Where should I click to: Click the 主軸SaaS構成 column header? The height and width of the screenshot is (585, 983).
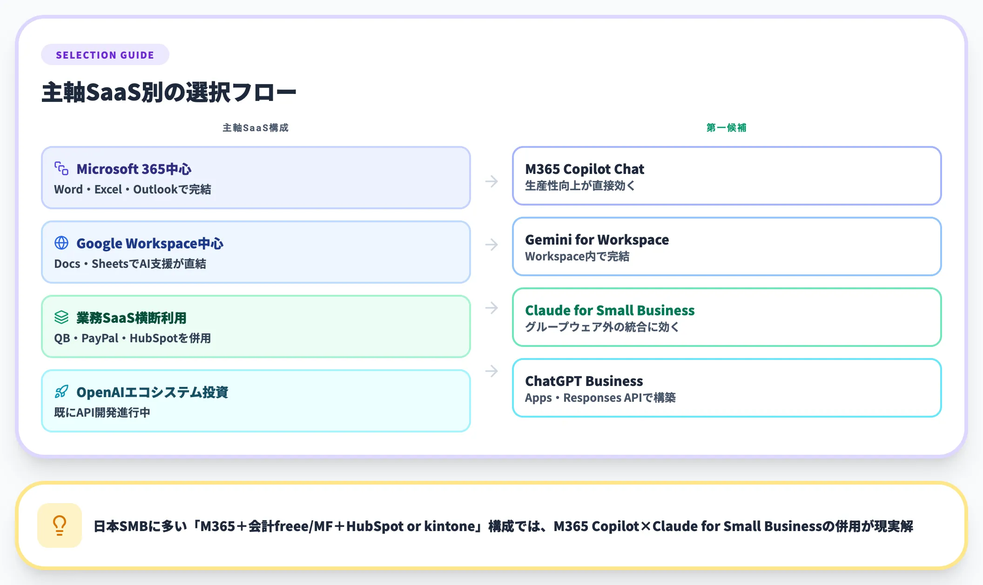pyautogui.click(x=256, y=127)
